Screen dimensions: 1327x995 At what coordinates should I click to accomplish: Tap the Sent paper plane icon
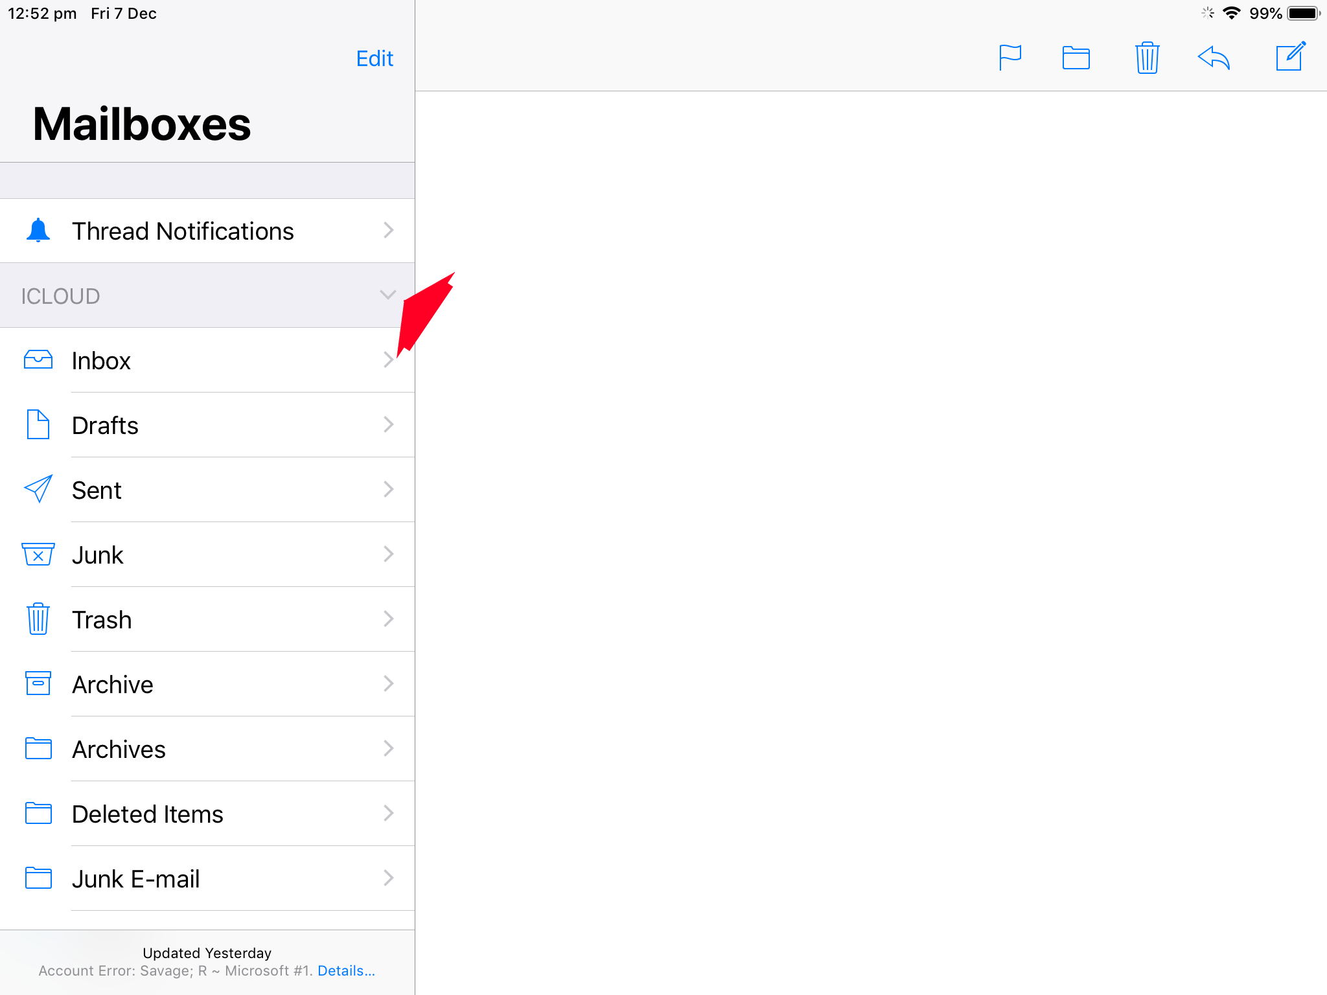point(38,489)
